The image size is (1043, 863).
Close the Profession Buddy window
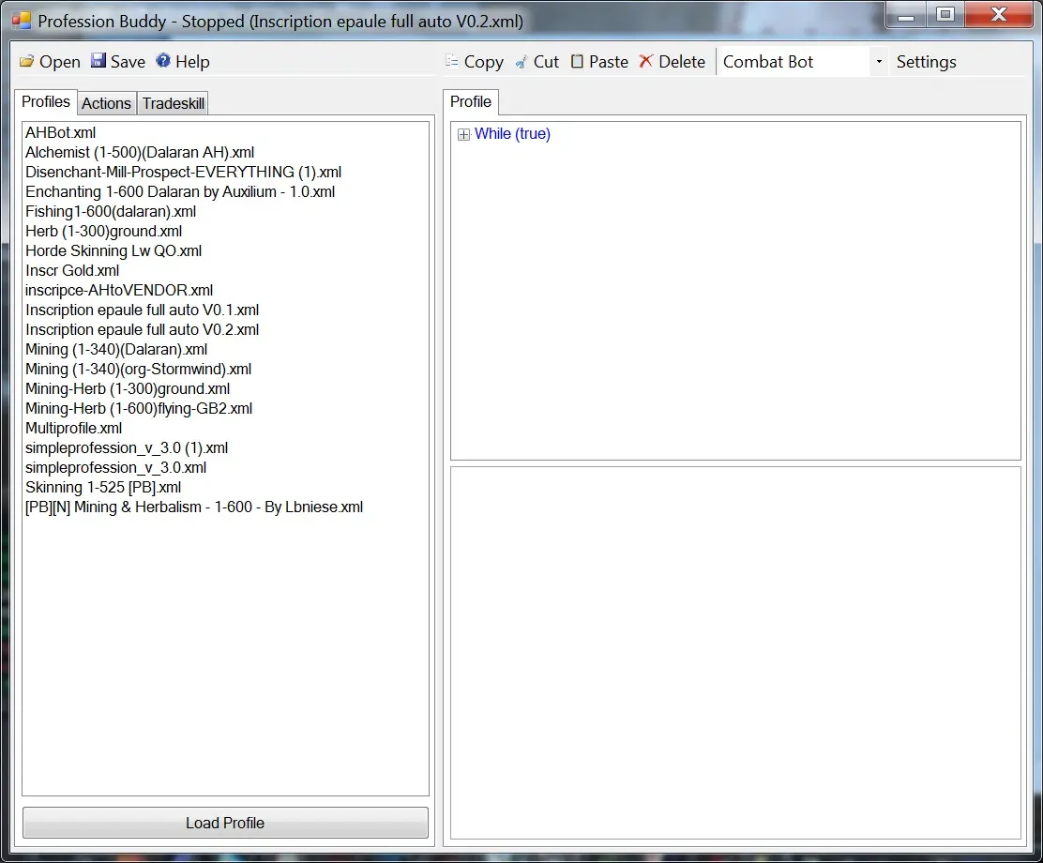click(998, 15)
